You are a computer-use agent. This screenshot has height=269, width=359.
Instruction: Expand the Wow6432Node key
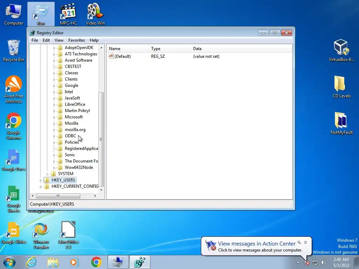54,168
